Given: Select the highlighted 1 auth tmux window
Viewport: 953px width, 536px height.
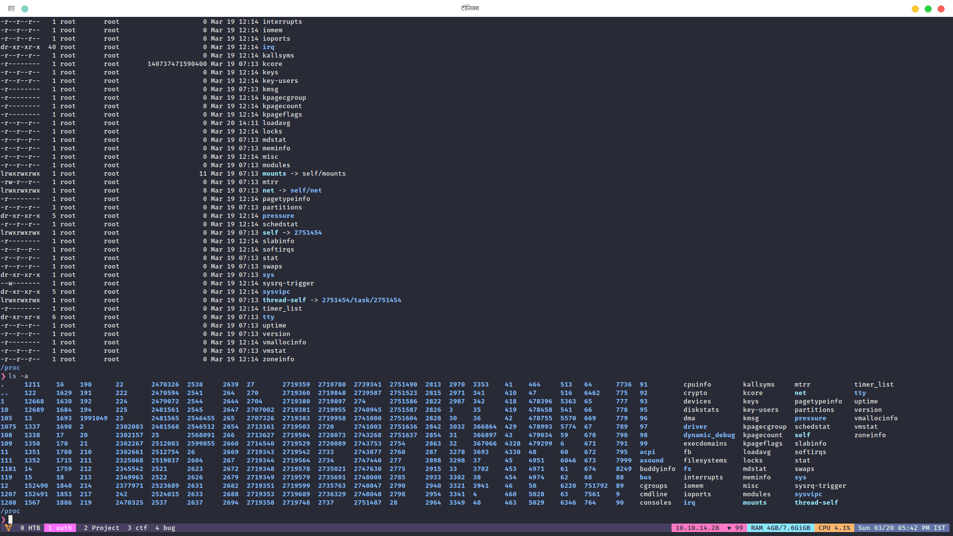Looking at the screenshot, I should [60, 528].
